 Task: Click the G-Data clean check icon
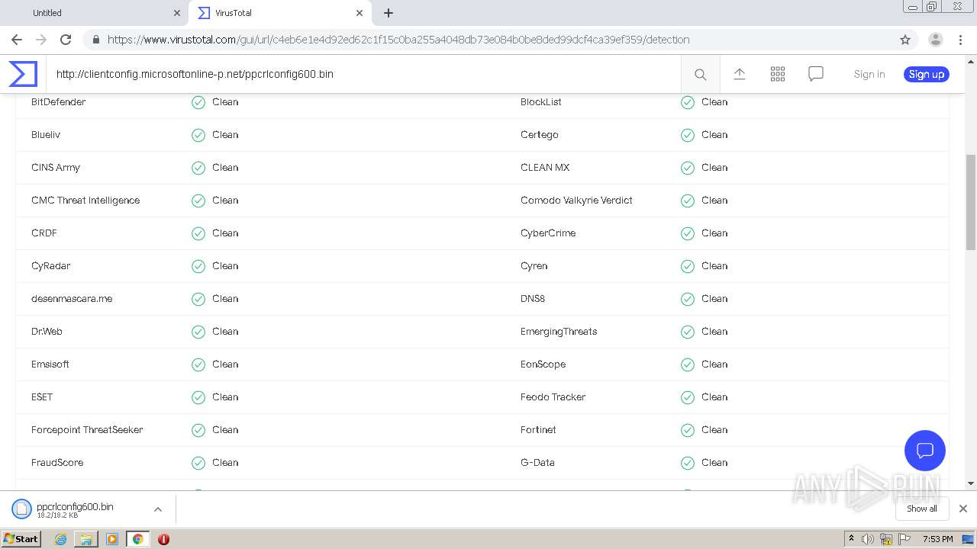pyautogui.click(x=688, y=463)
